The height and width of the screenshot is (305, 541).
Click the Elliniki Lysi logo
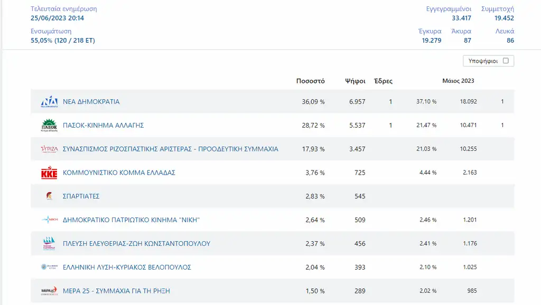(x=49, y=267)
